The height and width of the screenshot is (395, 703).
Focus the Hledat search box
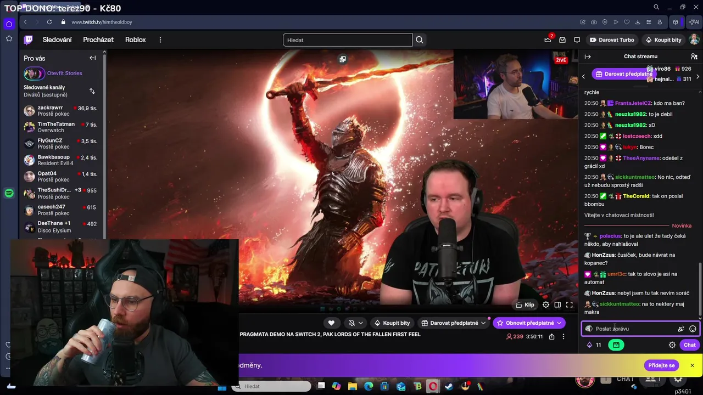coord(348,40)
